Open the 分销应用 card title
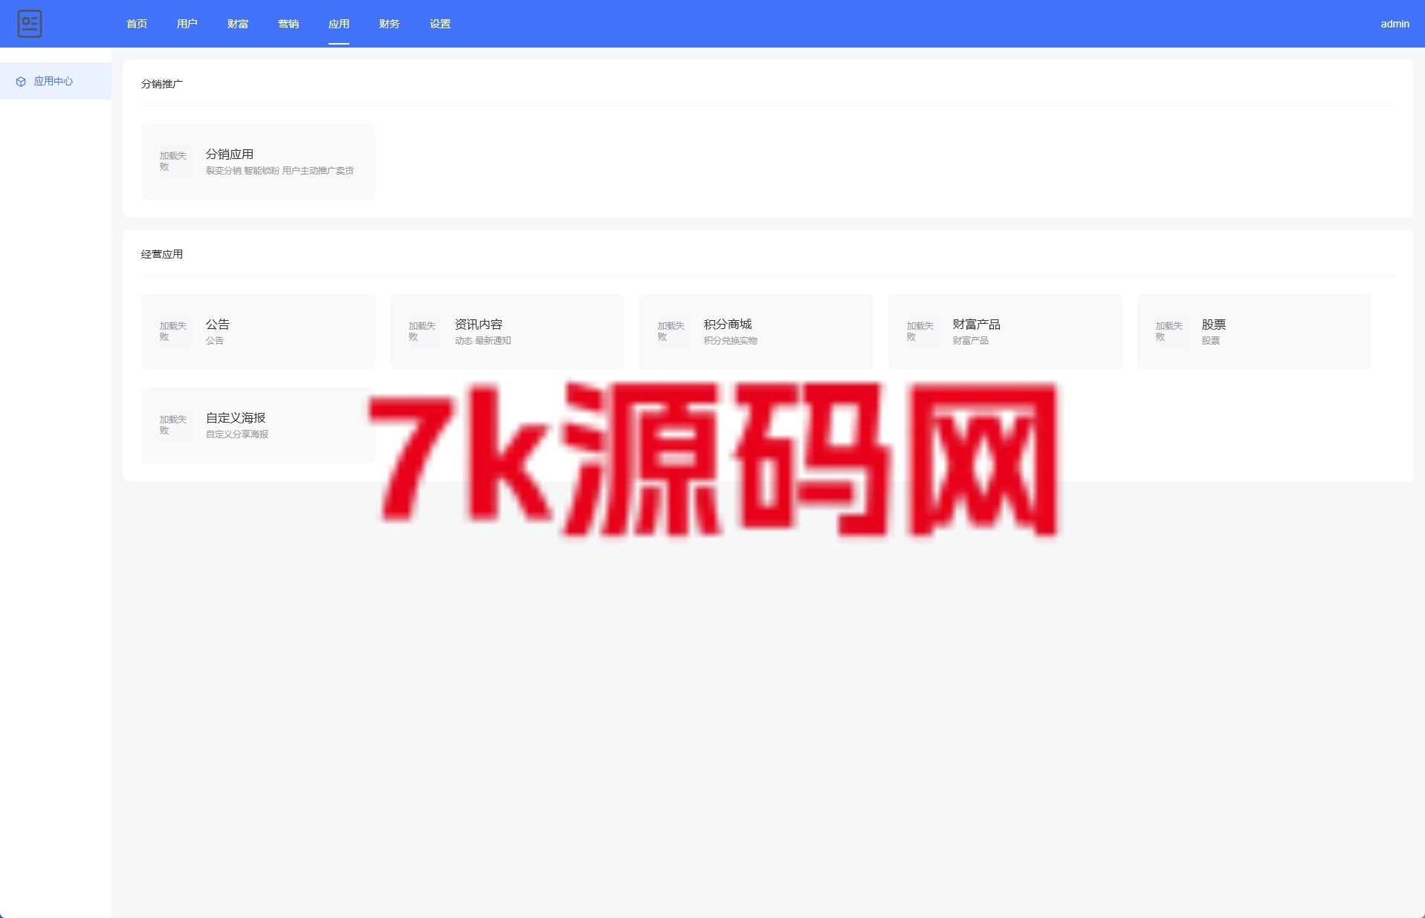1425x918 pixels. click(x=230, y=154)
